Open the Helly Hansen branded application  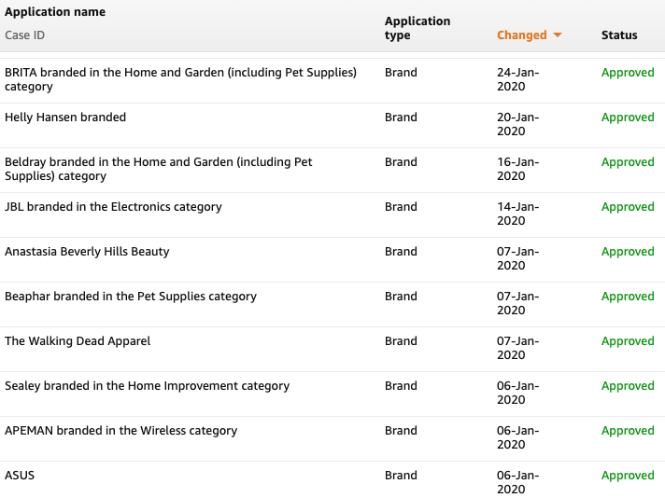point(65,118)
